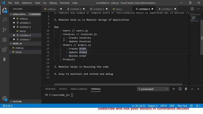Image resolution: width=203 pixels, height=114 pixels.
Task: Open the Debug menu
Action: click(53, 3)
